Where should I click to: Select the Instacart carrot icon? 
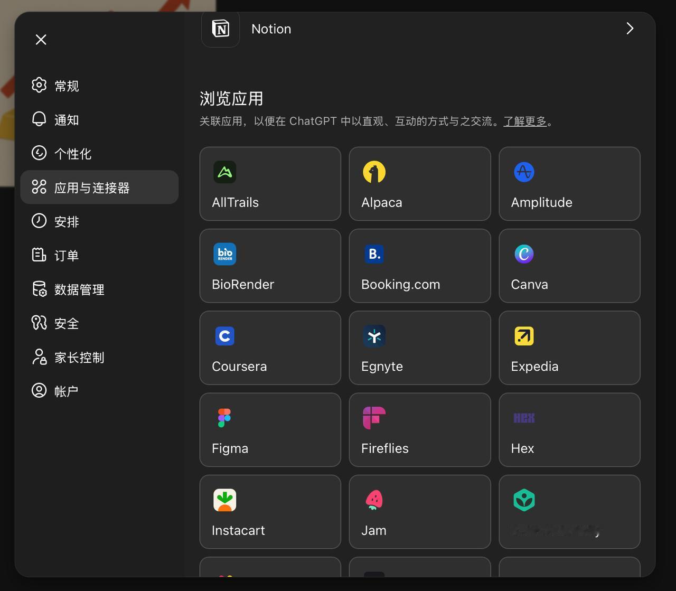225,500
